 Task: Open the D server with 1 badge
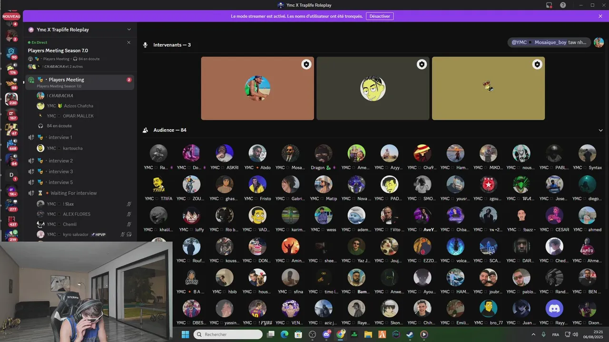11,175
